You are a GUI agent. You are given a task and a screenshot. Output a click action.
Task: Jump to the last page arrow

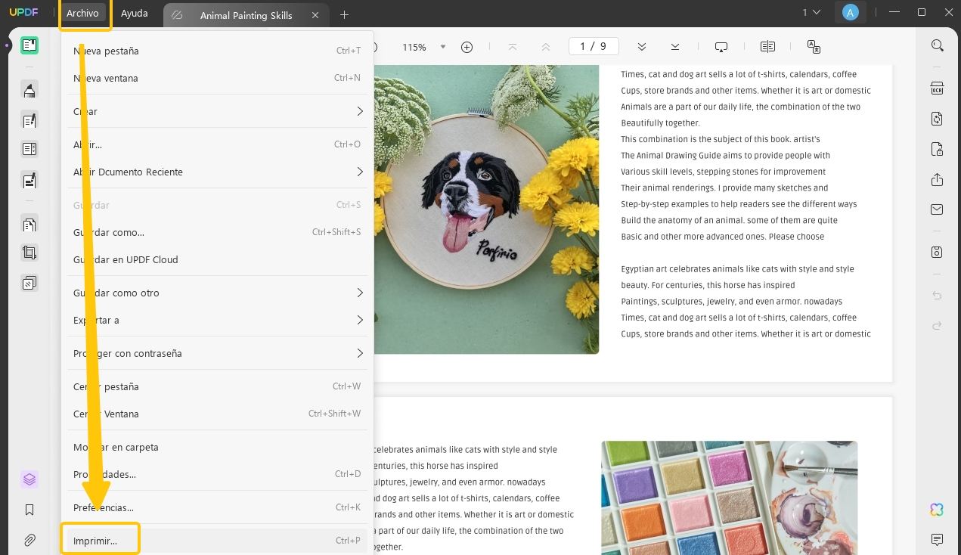click(x=675, y=47)
